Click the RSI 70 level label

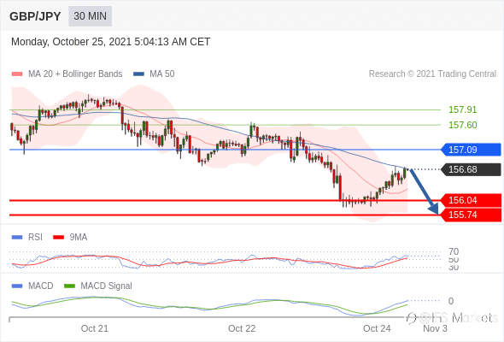pos(454,251)
